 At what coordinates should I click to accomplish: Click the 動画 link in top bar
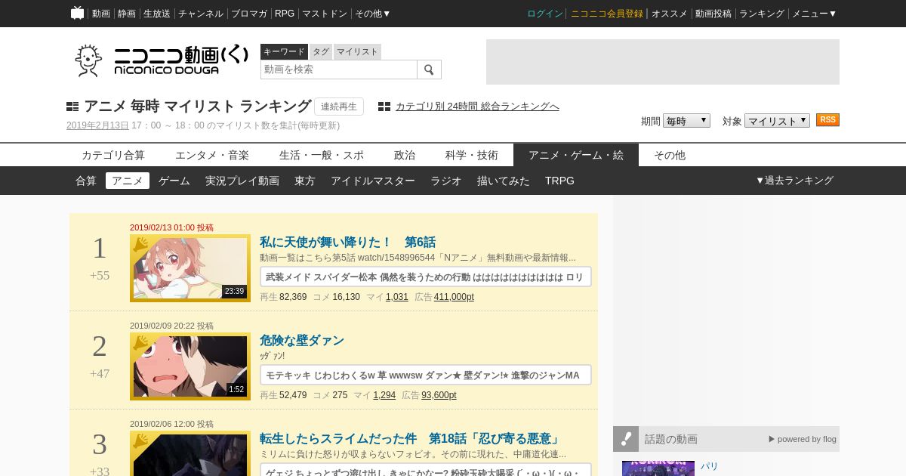click(100, 14)
